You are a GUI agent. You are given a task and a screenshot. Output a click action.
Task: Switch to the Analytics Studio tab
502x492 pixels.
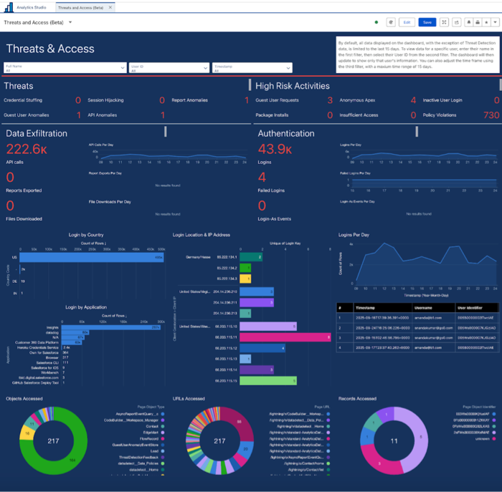pyautogui.click(x=32, y=7)
